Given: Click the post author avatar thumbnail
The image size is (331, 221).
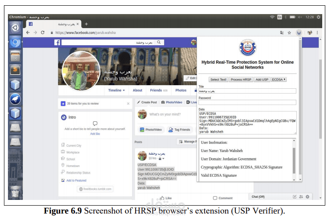Looking at the screenshot, I should pos(142,156).
